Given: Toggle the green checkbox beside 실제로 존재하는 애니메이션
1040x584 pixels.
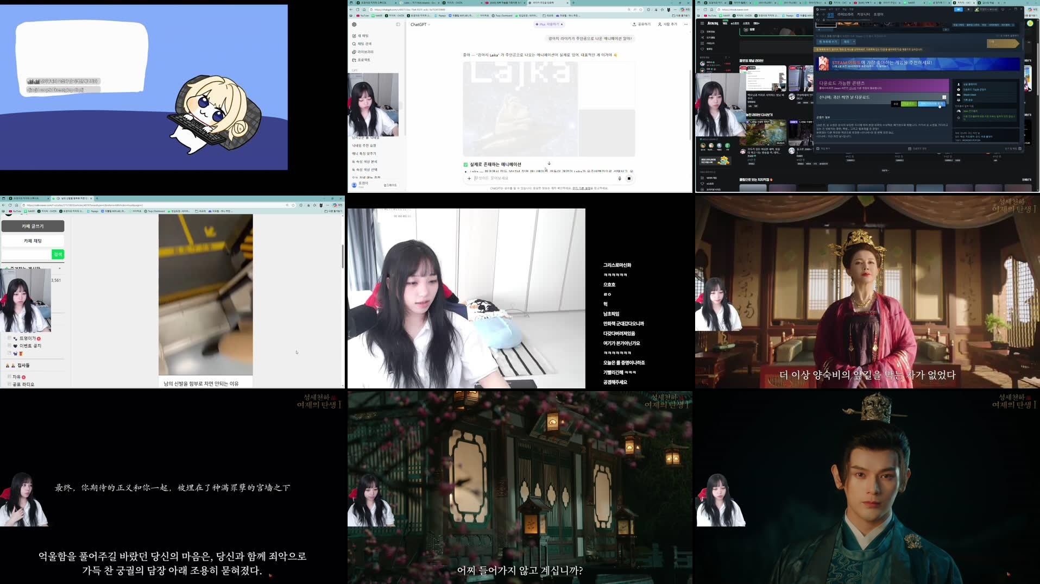Looking at the screenshot, I should point(465,164).
